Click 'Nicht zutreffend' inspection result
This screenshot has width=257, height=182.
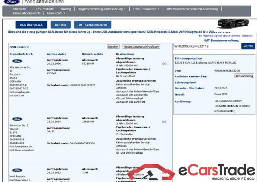[126, 76]
